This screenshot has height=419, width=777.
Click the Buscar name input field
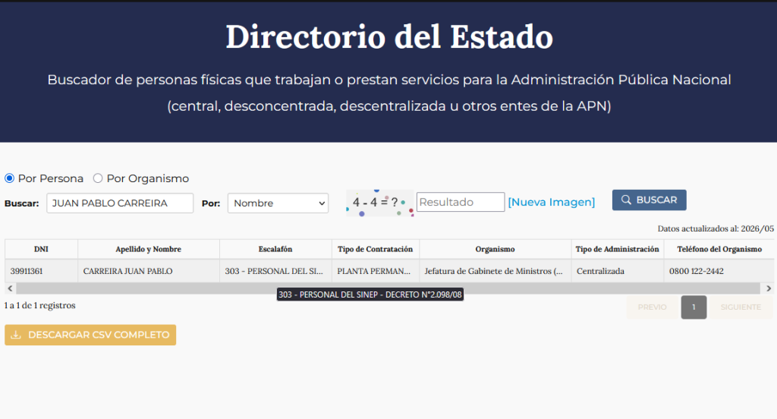point(120,203)
